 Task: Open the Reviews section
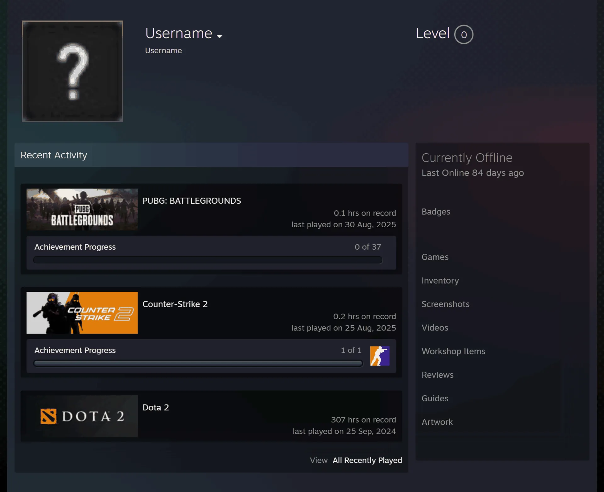coord(437,375)
